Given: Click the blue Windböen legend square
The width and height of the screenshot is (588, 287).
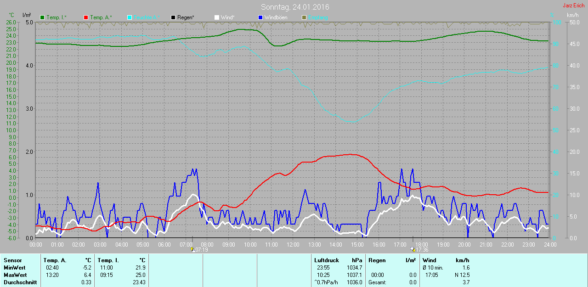Looking at the screenshot, I should [x=260, y=17].
